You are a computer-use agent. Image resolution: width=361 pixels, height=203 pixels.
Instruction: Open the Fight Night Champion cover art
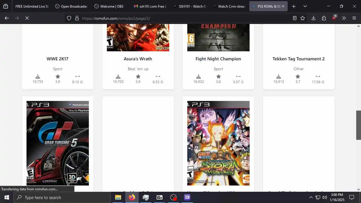(x=218, y=37)
